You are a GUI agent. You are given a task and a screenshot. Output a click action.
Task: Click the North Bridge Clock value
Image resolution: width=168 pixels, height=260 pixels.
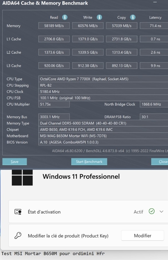tap(154, 104)
